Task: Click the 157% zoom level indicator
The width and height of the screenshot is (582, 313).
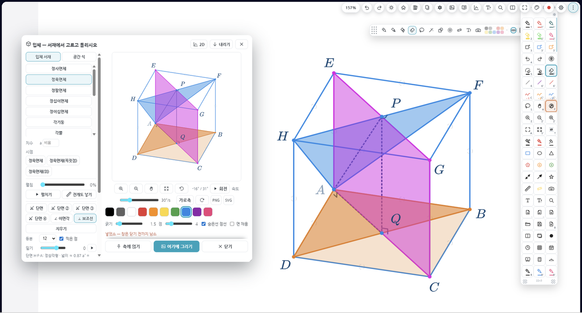Action: pyautogui.click(x=351, y=8)
